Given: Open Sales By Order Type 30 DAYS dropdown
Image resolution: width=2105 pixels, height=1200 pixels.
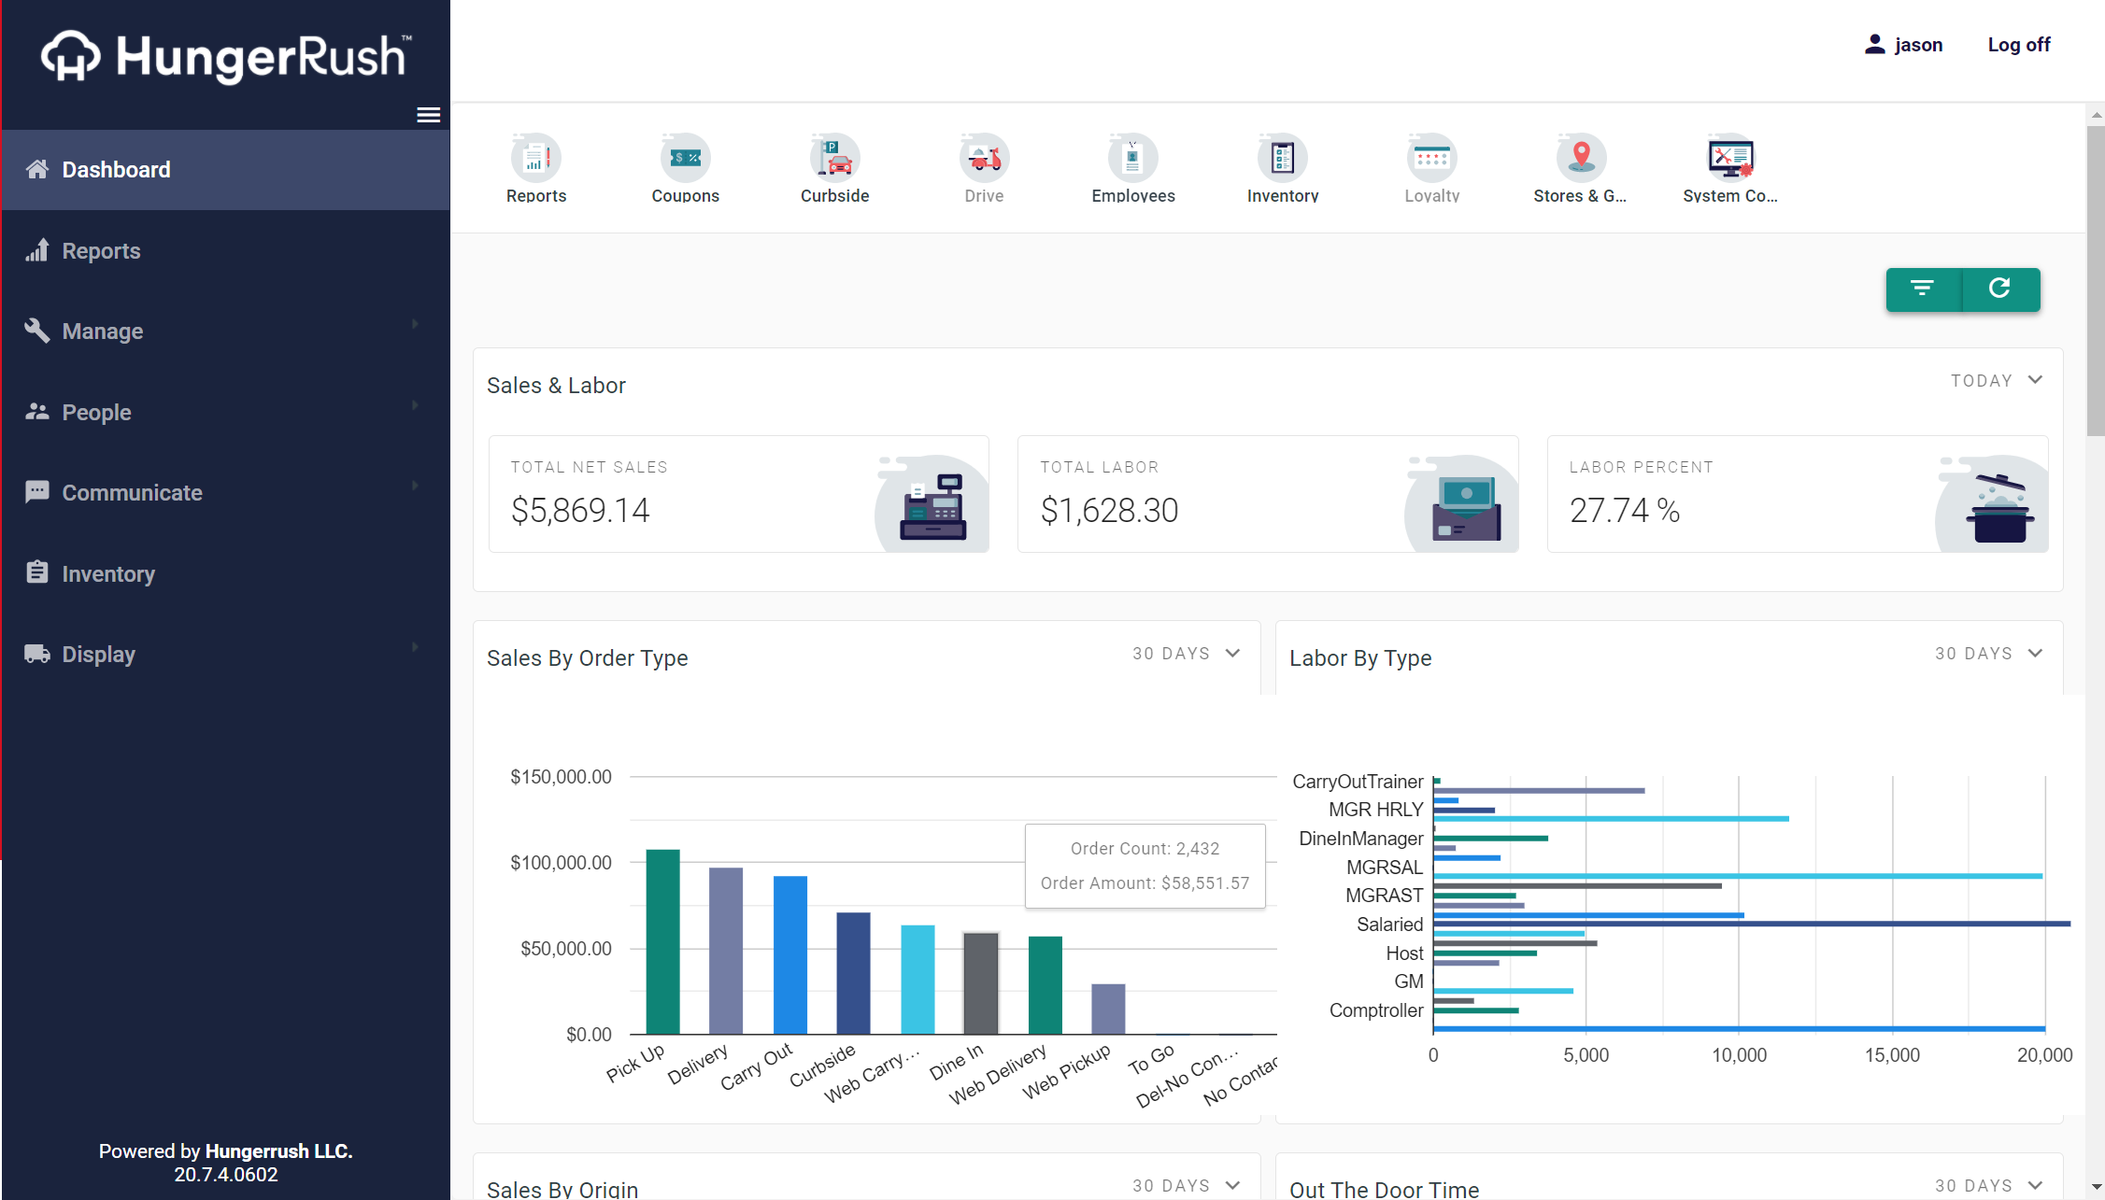Looking at the screenshot, I should click(x=1186, y=654).
